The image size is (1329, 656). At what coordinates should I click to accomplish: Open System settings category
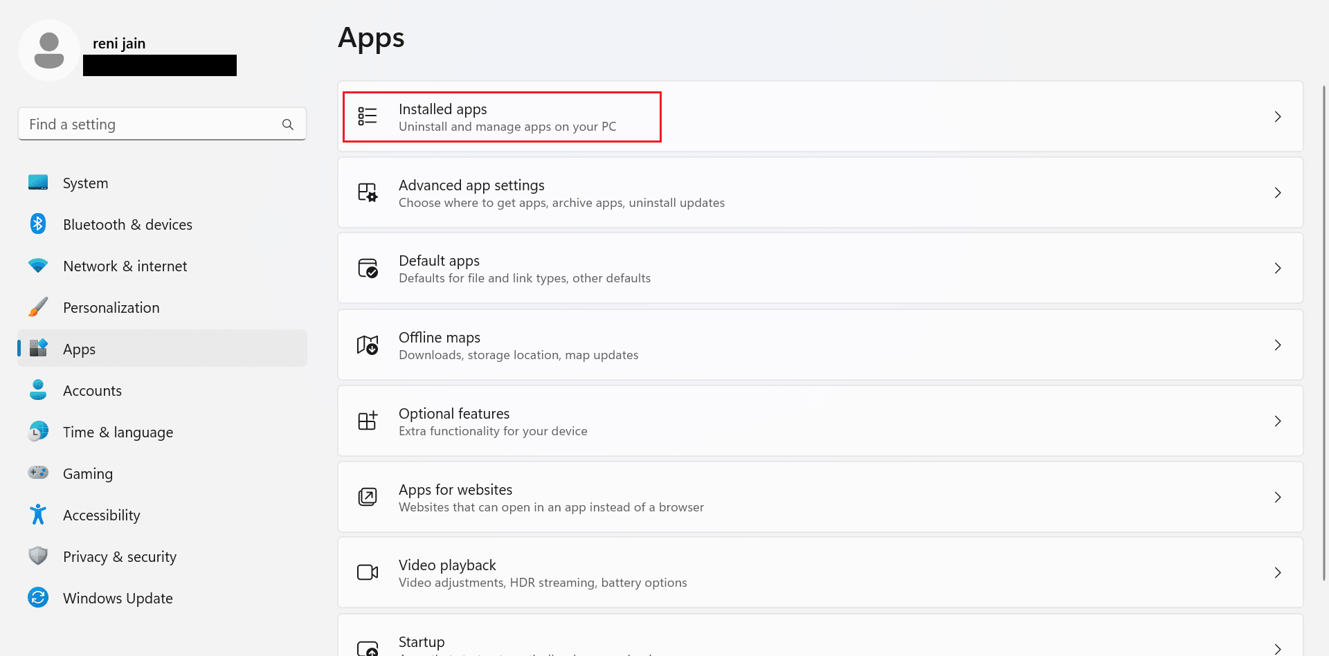click(163, 183)
